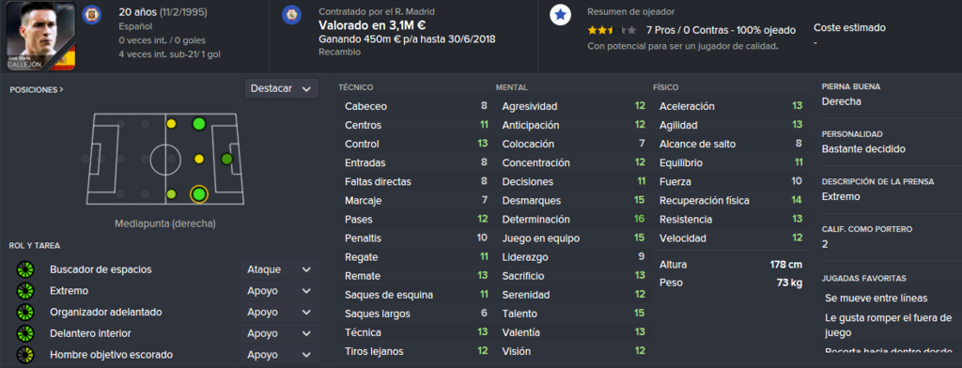Click the Delantero interior role suitability icon
This screenshot has width=962, height=368.
[25, 333]
